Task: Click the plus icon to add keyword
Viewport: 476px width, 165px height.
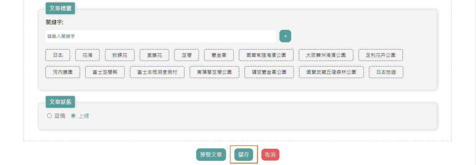Action: (x=285, y=36)
